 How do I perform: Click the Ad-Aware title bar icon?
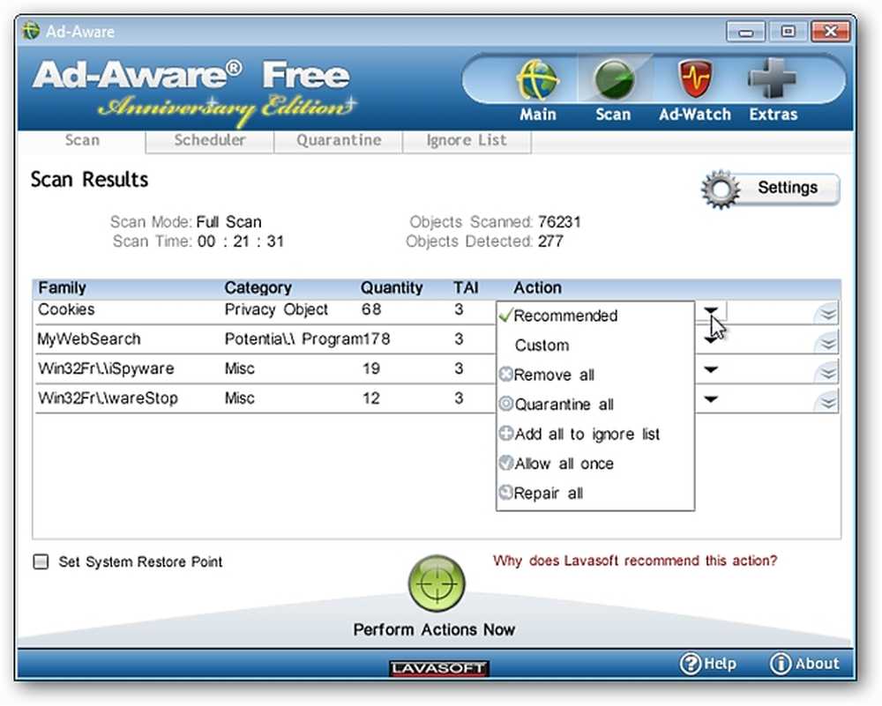[31, 31]
